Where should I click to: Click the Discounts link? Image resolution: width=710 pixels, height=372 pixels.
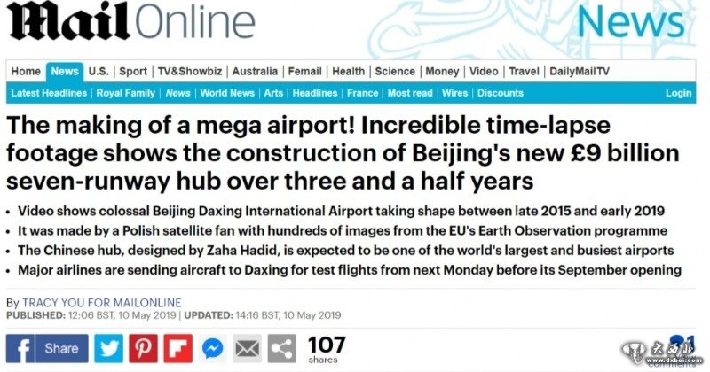point(500,93)
